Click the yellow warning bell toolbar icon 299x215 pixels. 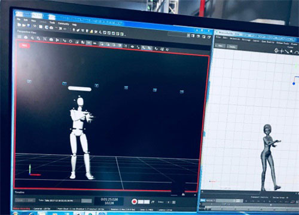91,31
